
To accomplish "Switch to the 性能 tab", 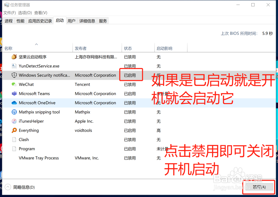I will pos(20,21).
